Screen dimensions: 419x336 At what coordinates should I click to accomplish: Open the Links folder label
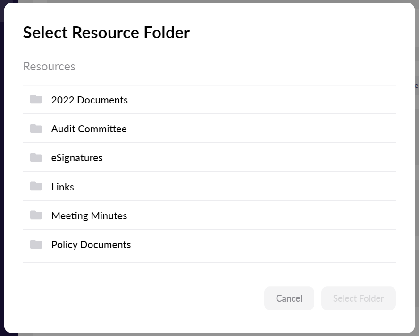click(63, 187)
